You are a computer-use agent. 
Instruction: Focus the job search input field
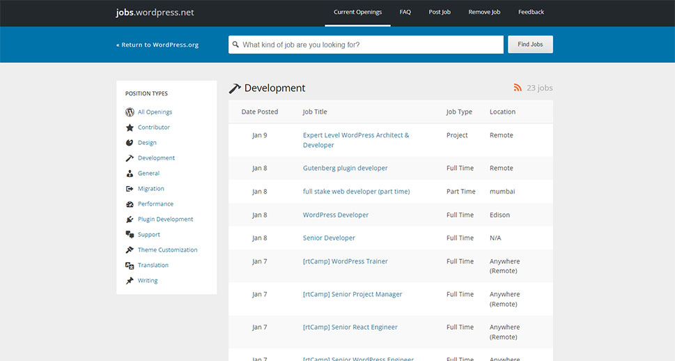[366, 45]
